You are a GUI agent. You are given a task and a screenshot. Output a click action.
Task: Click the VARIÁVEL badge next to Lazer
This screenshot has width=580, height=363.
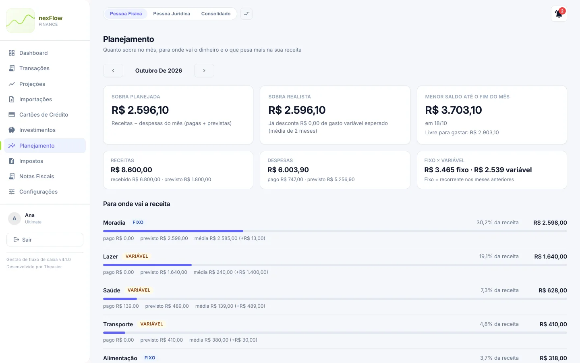tap(137, 256)
